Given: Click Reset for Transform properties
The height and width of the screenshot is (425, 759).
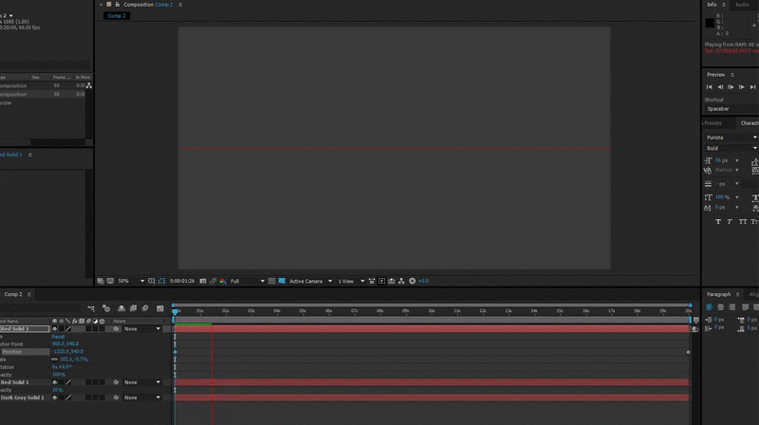Looking at the screenshot, I should [x=58, y=337].
